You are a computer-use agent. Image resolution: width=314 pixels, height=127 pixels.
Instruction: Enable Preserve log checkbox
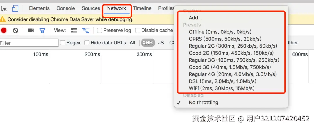click(100, 30)
